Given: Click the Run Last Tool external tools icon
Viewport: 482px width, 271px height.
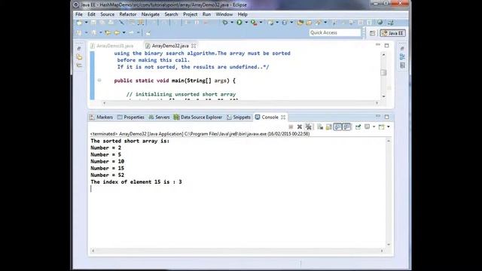Looking at the screenshot, I should pyautogui.click(x=254, y=23).
